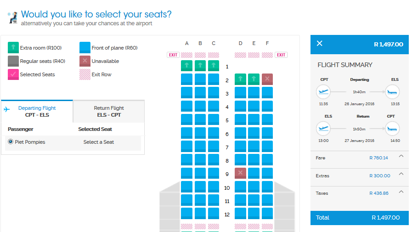
Task: Select extra room seat 2E
Action: (x=254, y=79)
